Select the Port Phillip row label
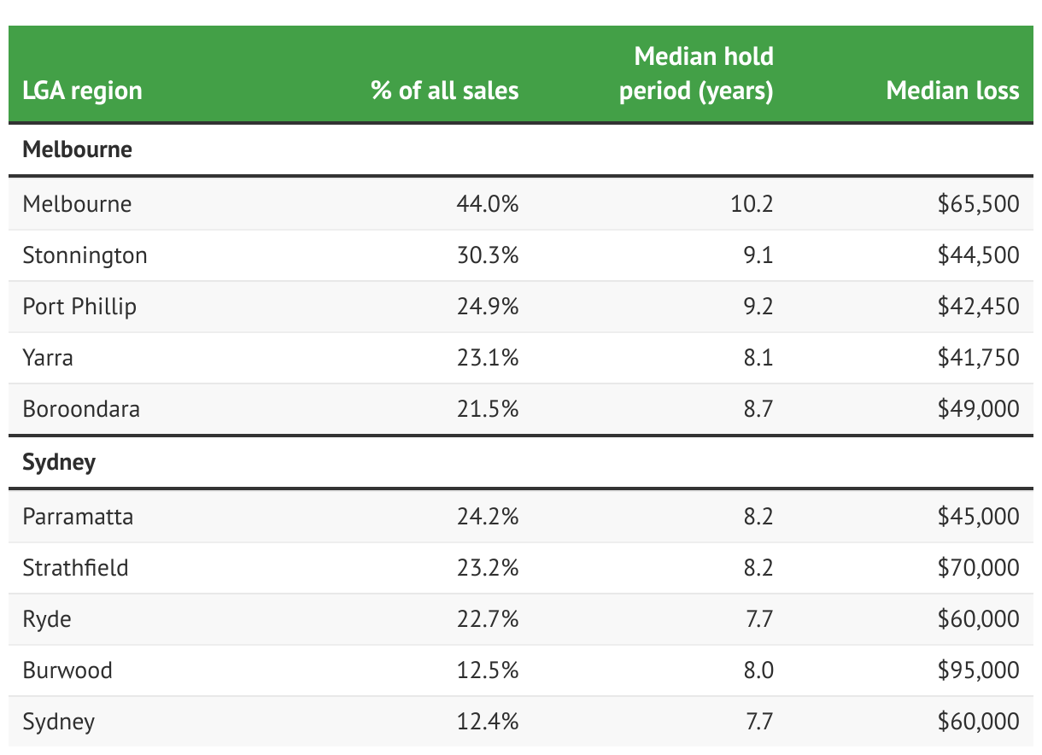 79,307
